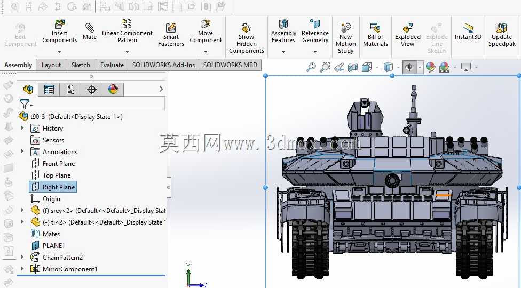Choose Linear Component Pattern
The width and height of the screenshot is (521, 288).
tap(127, 31)
